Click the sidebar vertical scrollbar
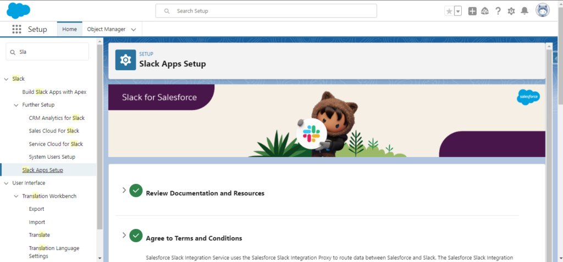 pyautogui.click(x=100, y=136)
